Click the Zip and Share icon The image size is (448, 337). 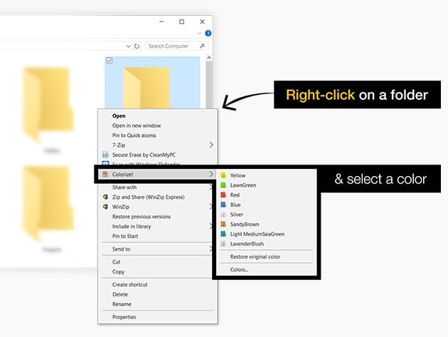point(105,197)
